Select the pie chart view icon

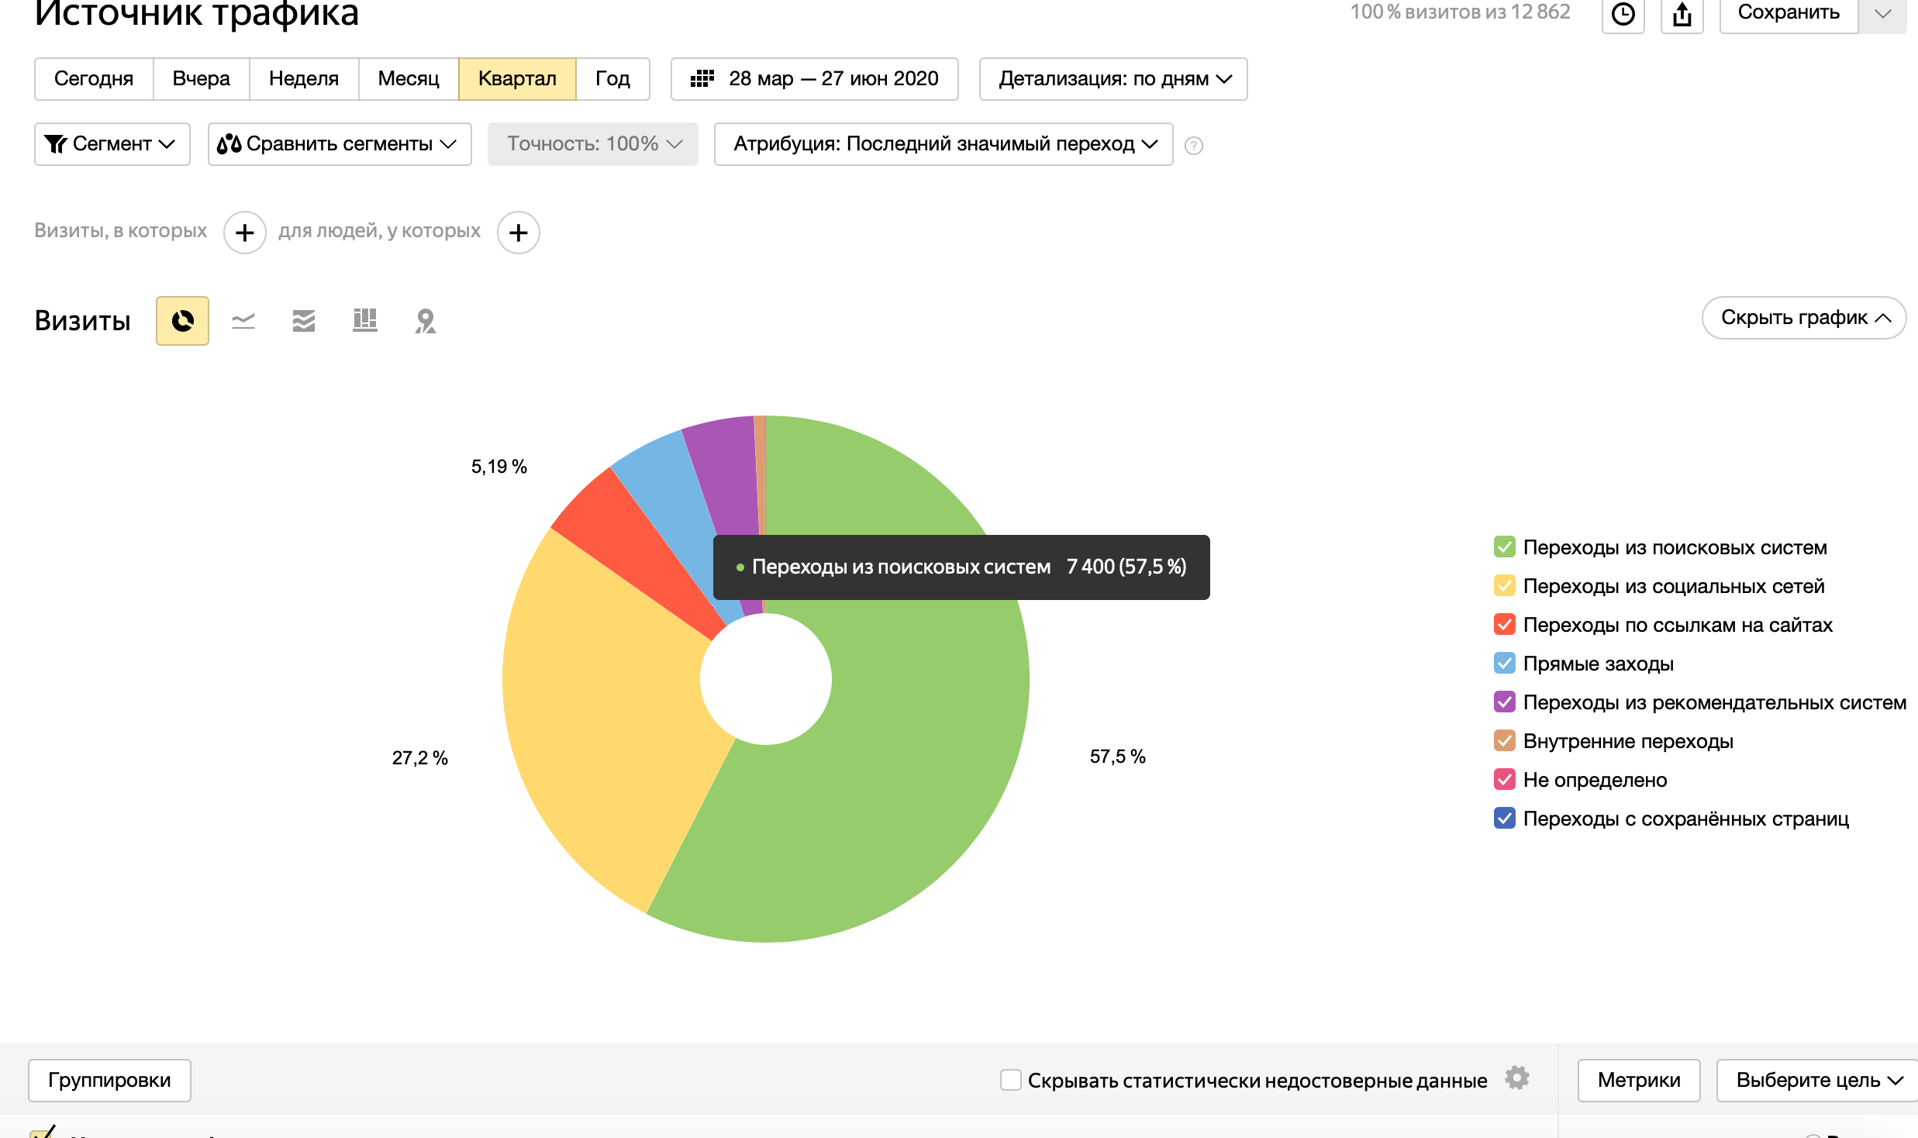click(182, 321)
